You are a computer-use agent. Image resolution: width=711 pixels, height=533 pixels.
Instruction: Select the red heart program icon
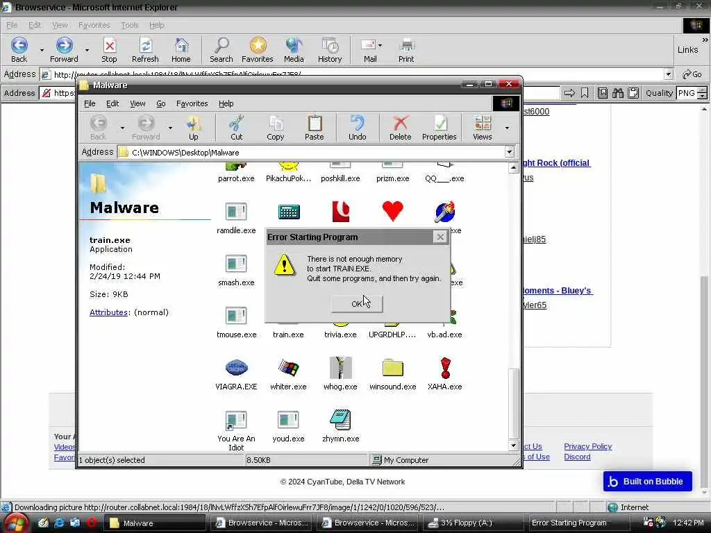tap(393, 211)
